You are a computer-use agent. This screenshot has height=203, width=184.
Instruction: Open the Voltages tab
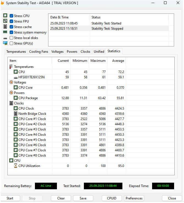tap(57, 52)
